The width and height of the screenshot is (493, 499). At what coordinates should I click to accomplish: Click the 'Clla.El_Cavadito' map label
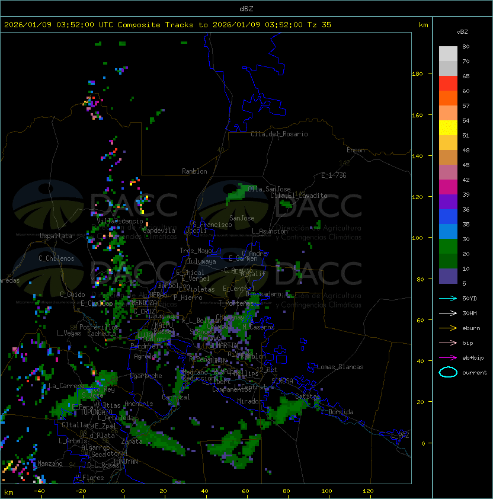299,196
